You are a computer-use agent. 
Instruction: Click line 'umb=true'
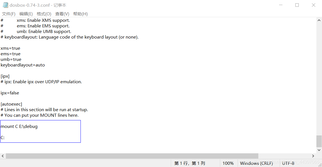point(11,59)
